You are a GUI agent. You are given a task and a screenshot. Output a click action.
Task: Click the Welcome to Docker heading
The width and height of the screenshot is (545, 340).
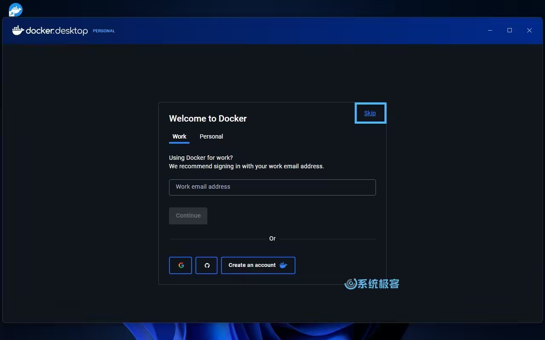[x=208, y=119]
